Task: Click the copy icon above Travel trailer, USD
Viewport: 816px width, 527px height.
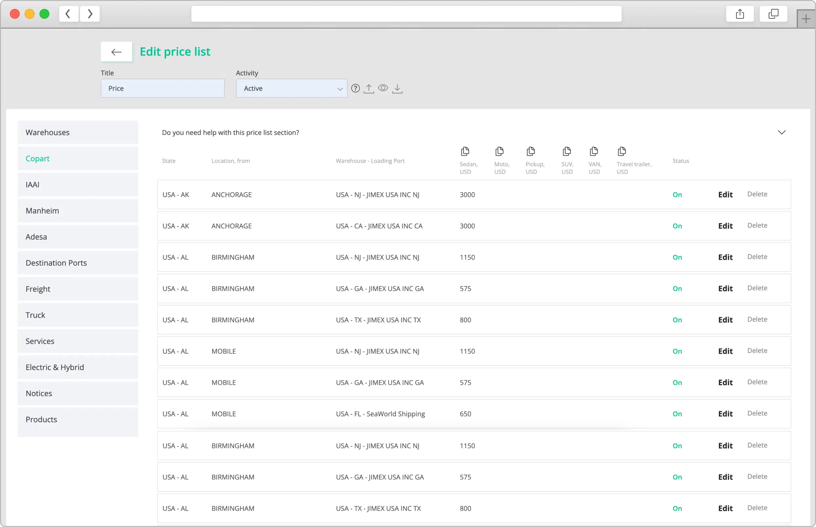Action: pyautogui.click(x=622, y=151)
